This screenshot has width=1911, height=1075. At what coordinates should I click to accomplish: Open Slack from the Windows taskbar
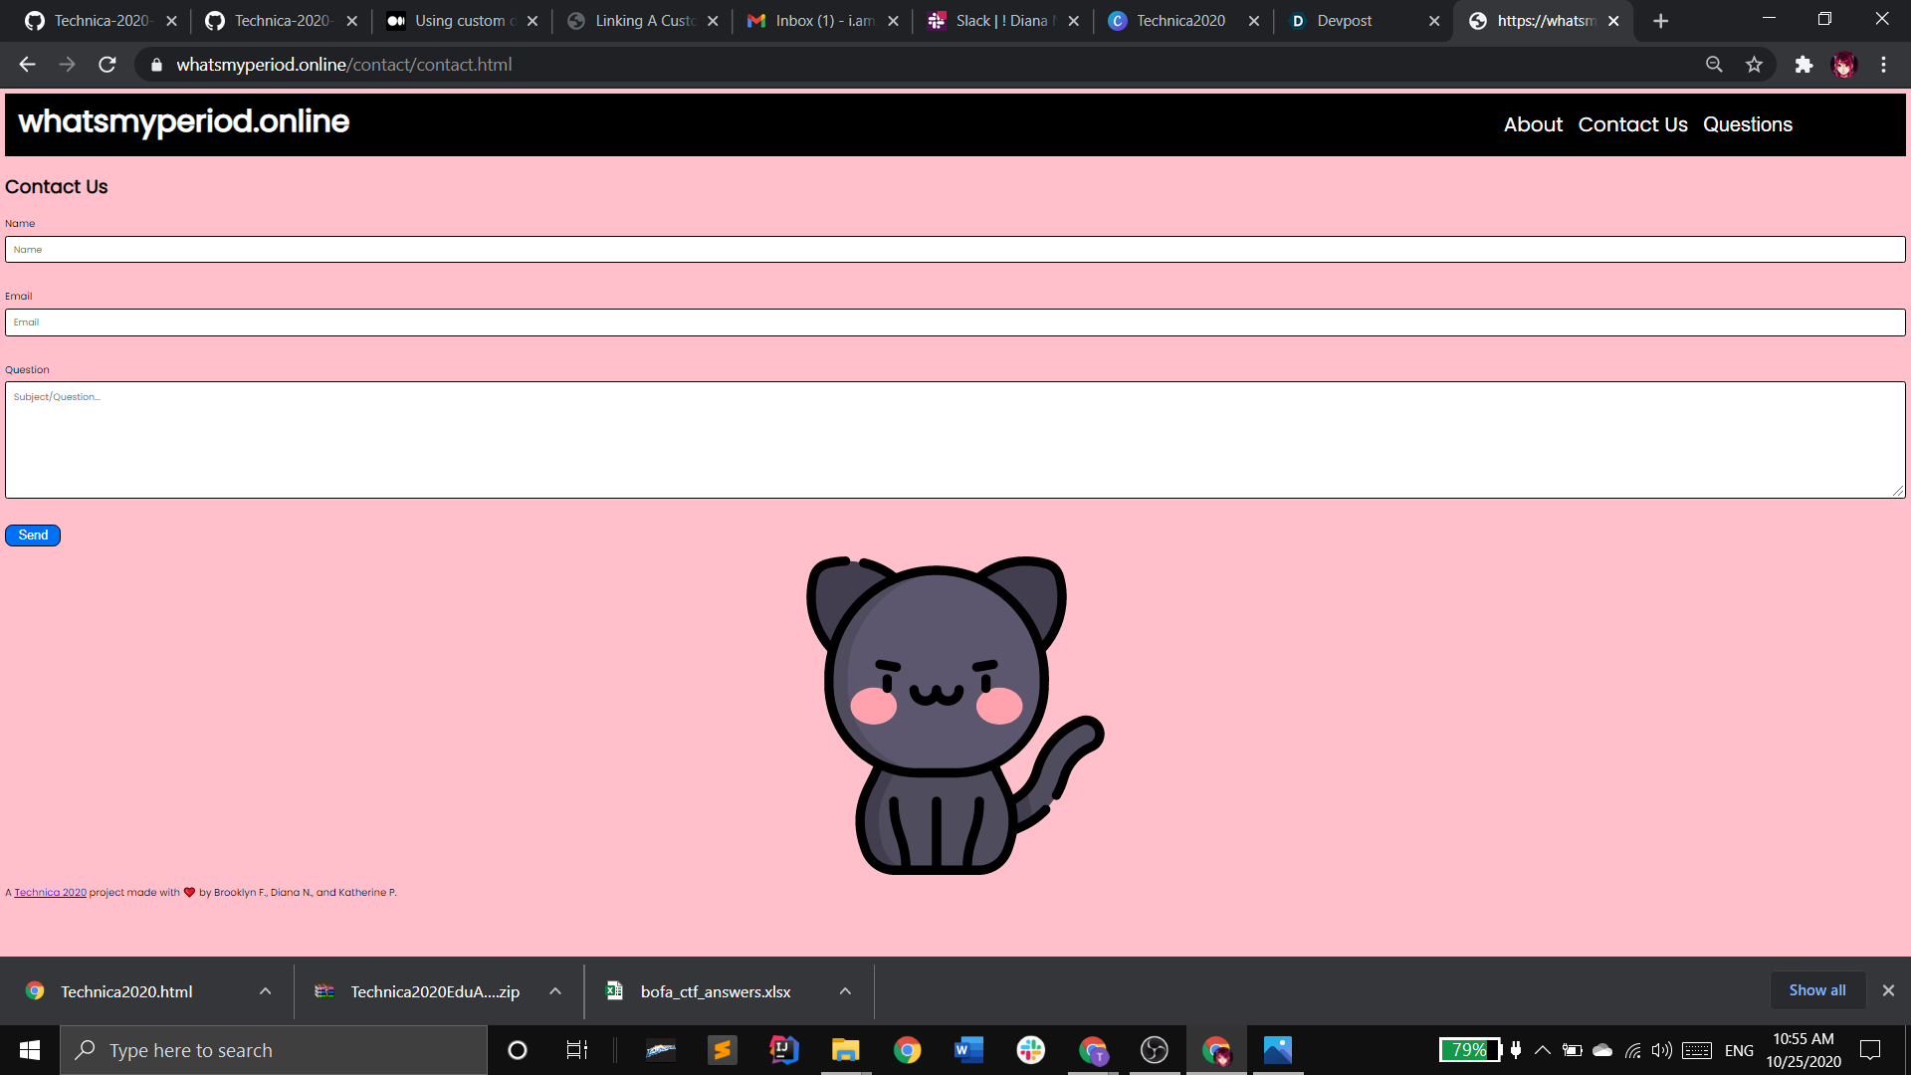point(1031,1050)
